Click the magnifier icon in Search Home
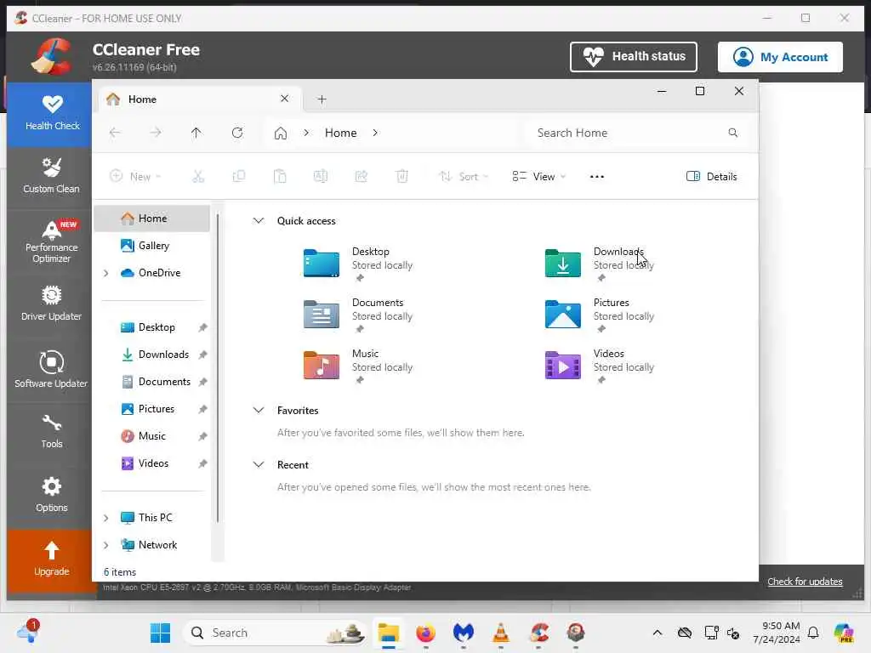This screenshot has height=653, width=871. click(732, 133)
